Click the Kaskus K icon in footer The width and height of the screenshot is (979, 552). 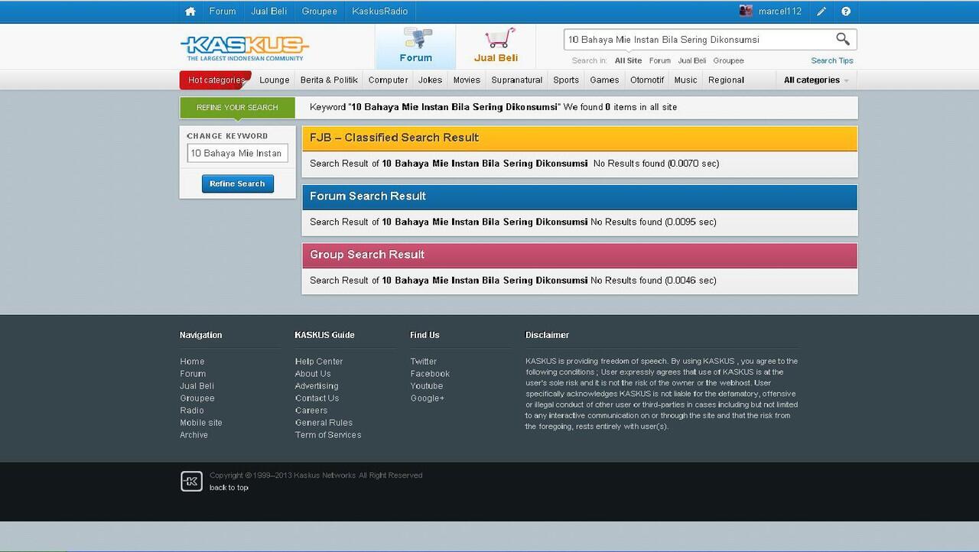pyautogui.click(x=191, y=481)
